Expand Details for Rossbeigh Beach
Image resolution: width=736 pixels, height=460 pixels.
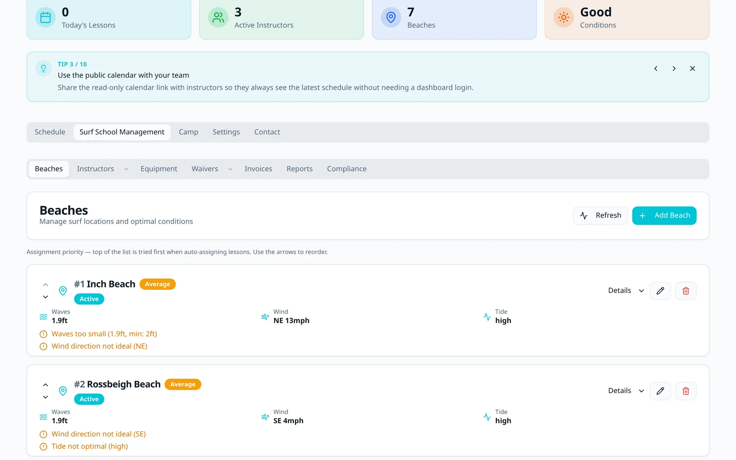(626, 391)
